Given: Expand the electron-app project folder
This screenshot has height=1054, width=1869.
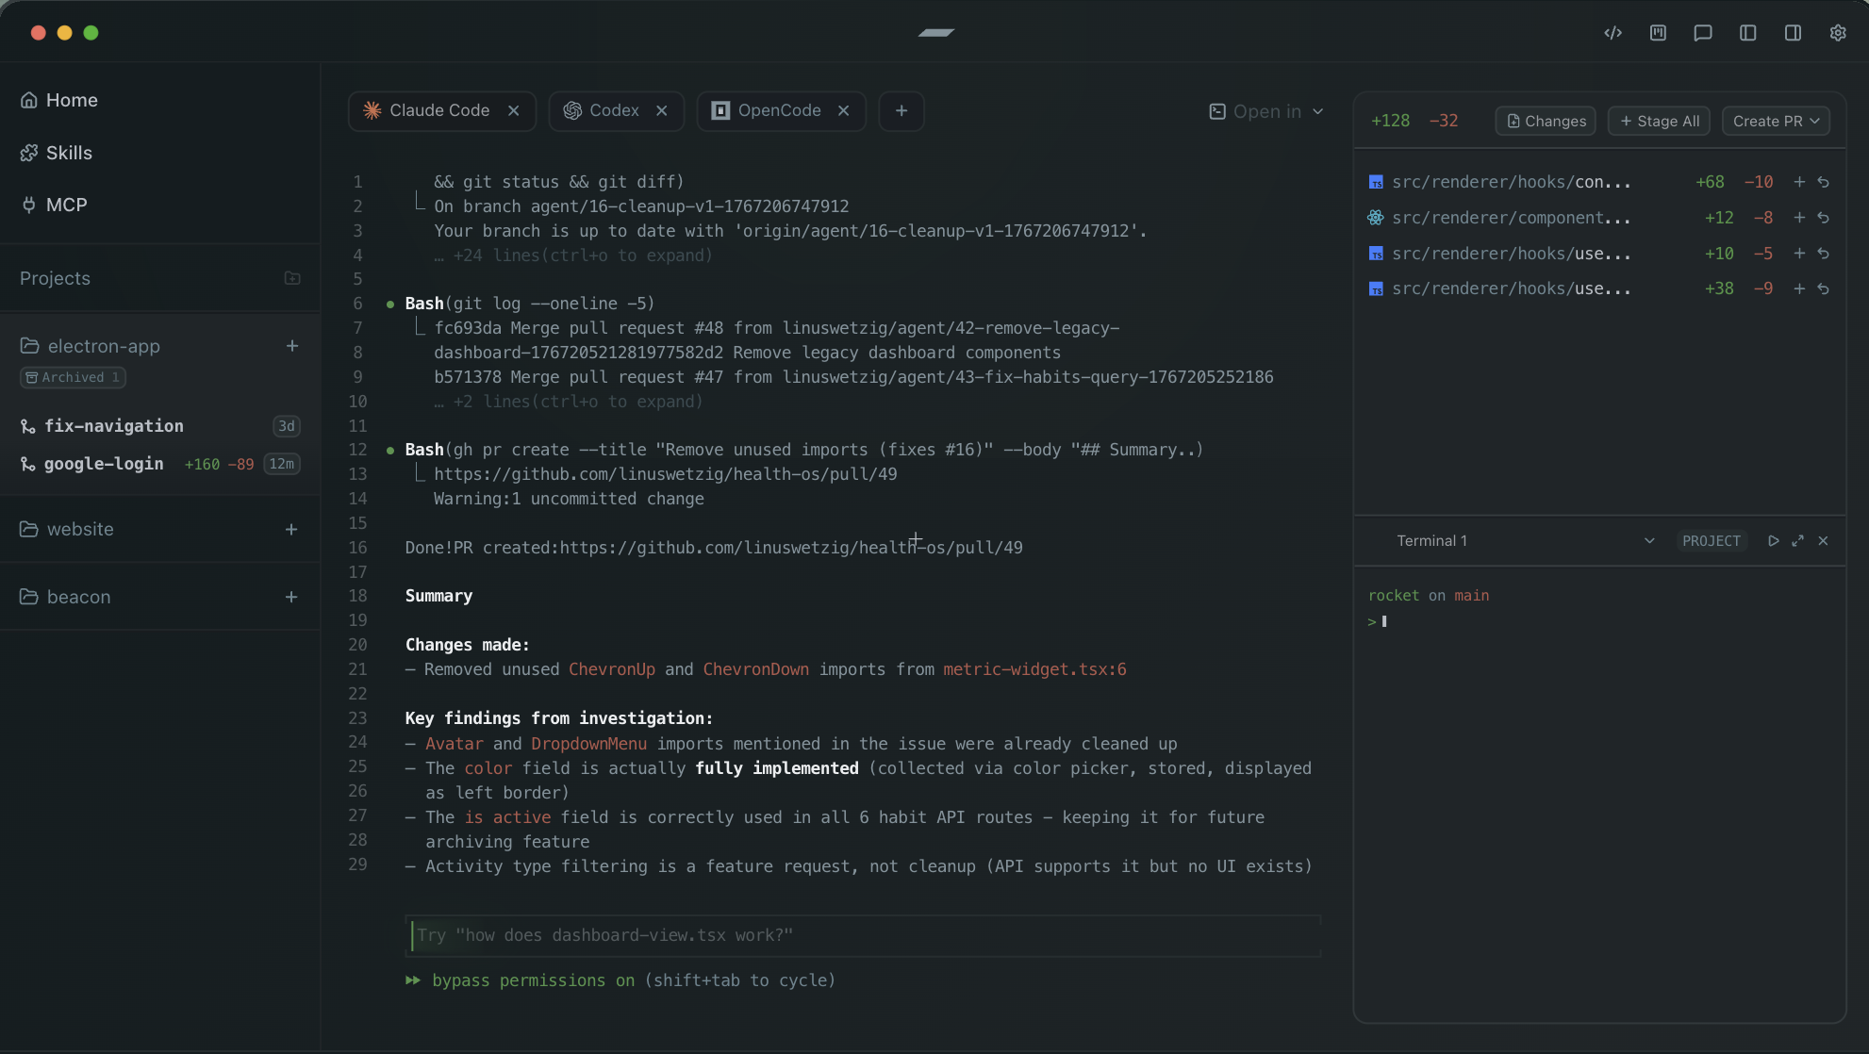Looking at the screenshot, I should [x=91, y=346].
